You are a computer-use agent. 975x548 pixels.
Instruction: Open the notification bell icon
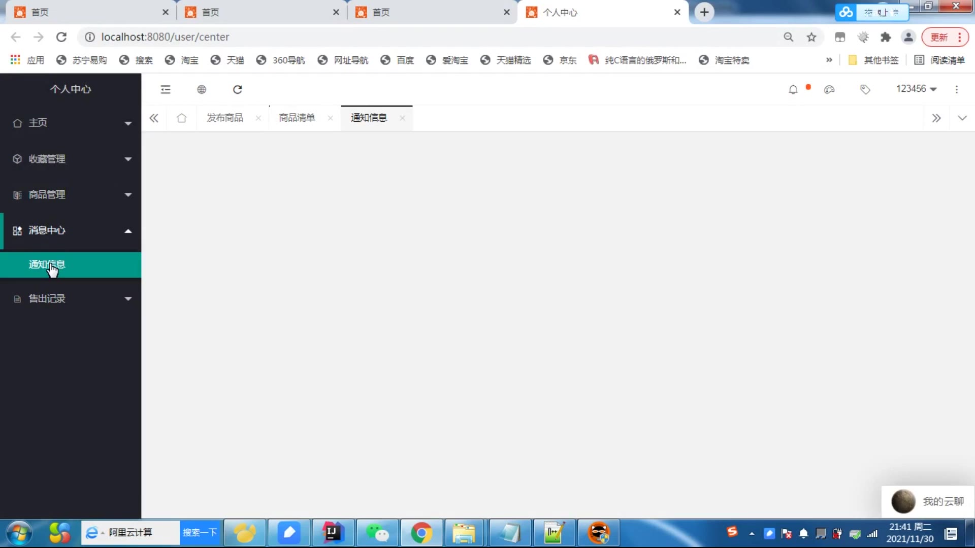[x=793, y=90]
